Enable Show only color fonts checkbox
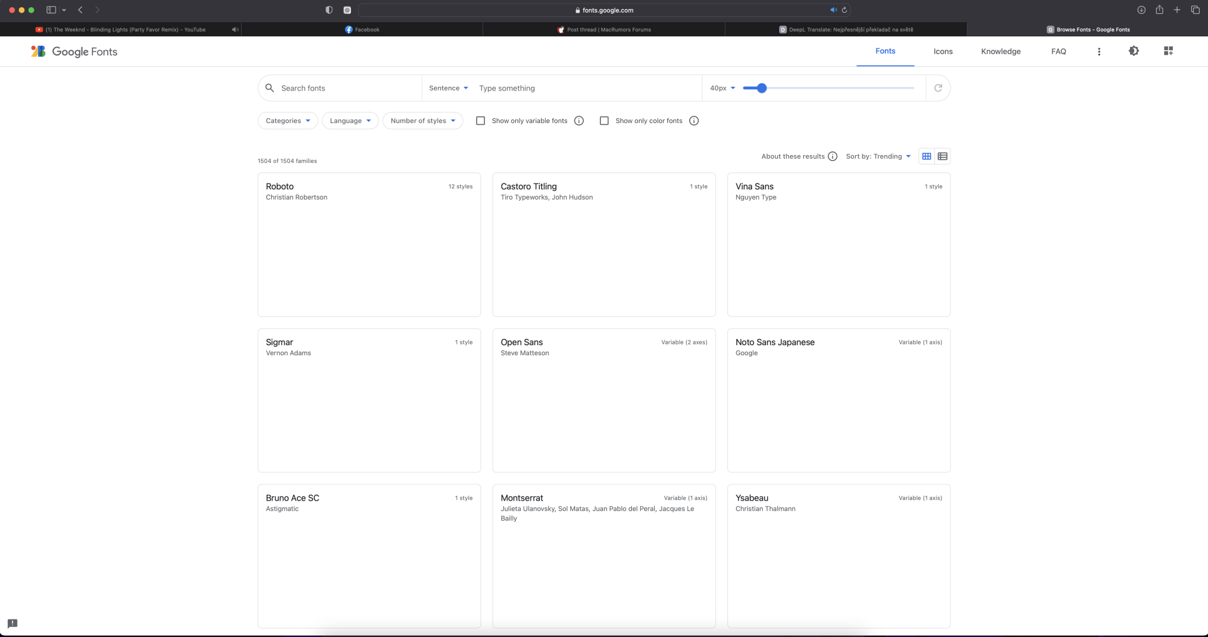This screenshot has width=1208, height=637. (x=604, y=121)
